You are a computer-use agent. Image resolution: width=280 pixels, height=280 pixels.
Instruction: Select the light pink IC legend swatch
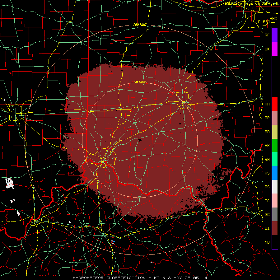275,201
